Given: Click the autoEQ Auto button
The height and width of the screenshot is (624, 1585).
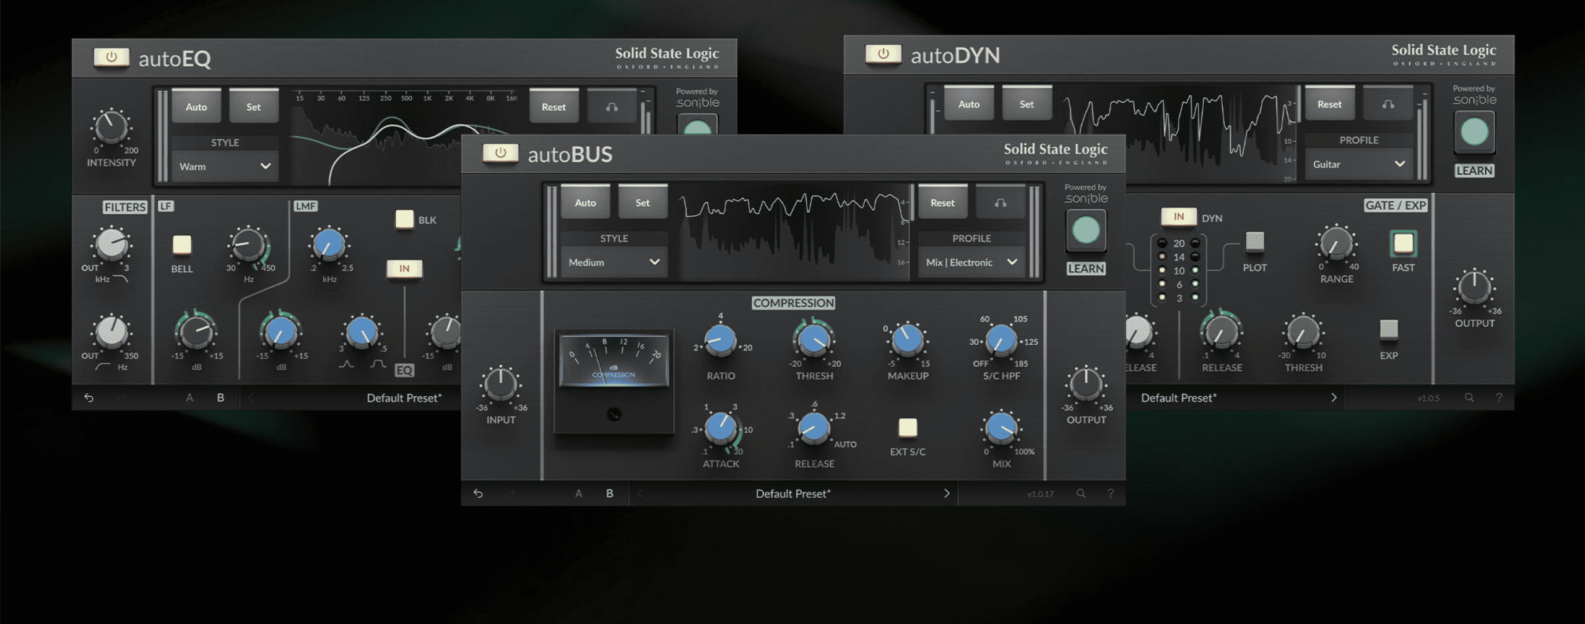Looking at the screenshot, I should (196, 107).
